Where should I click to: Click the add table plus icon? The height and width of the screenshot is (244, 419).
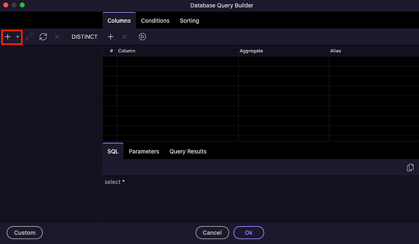[x=8, y=37]
